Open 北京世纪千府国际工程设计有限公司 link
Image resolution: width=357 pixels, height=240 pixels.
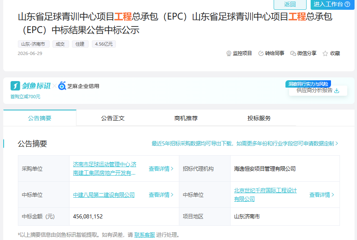coord(265,195)
